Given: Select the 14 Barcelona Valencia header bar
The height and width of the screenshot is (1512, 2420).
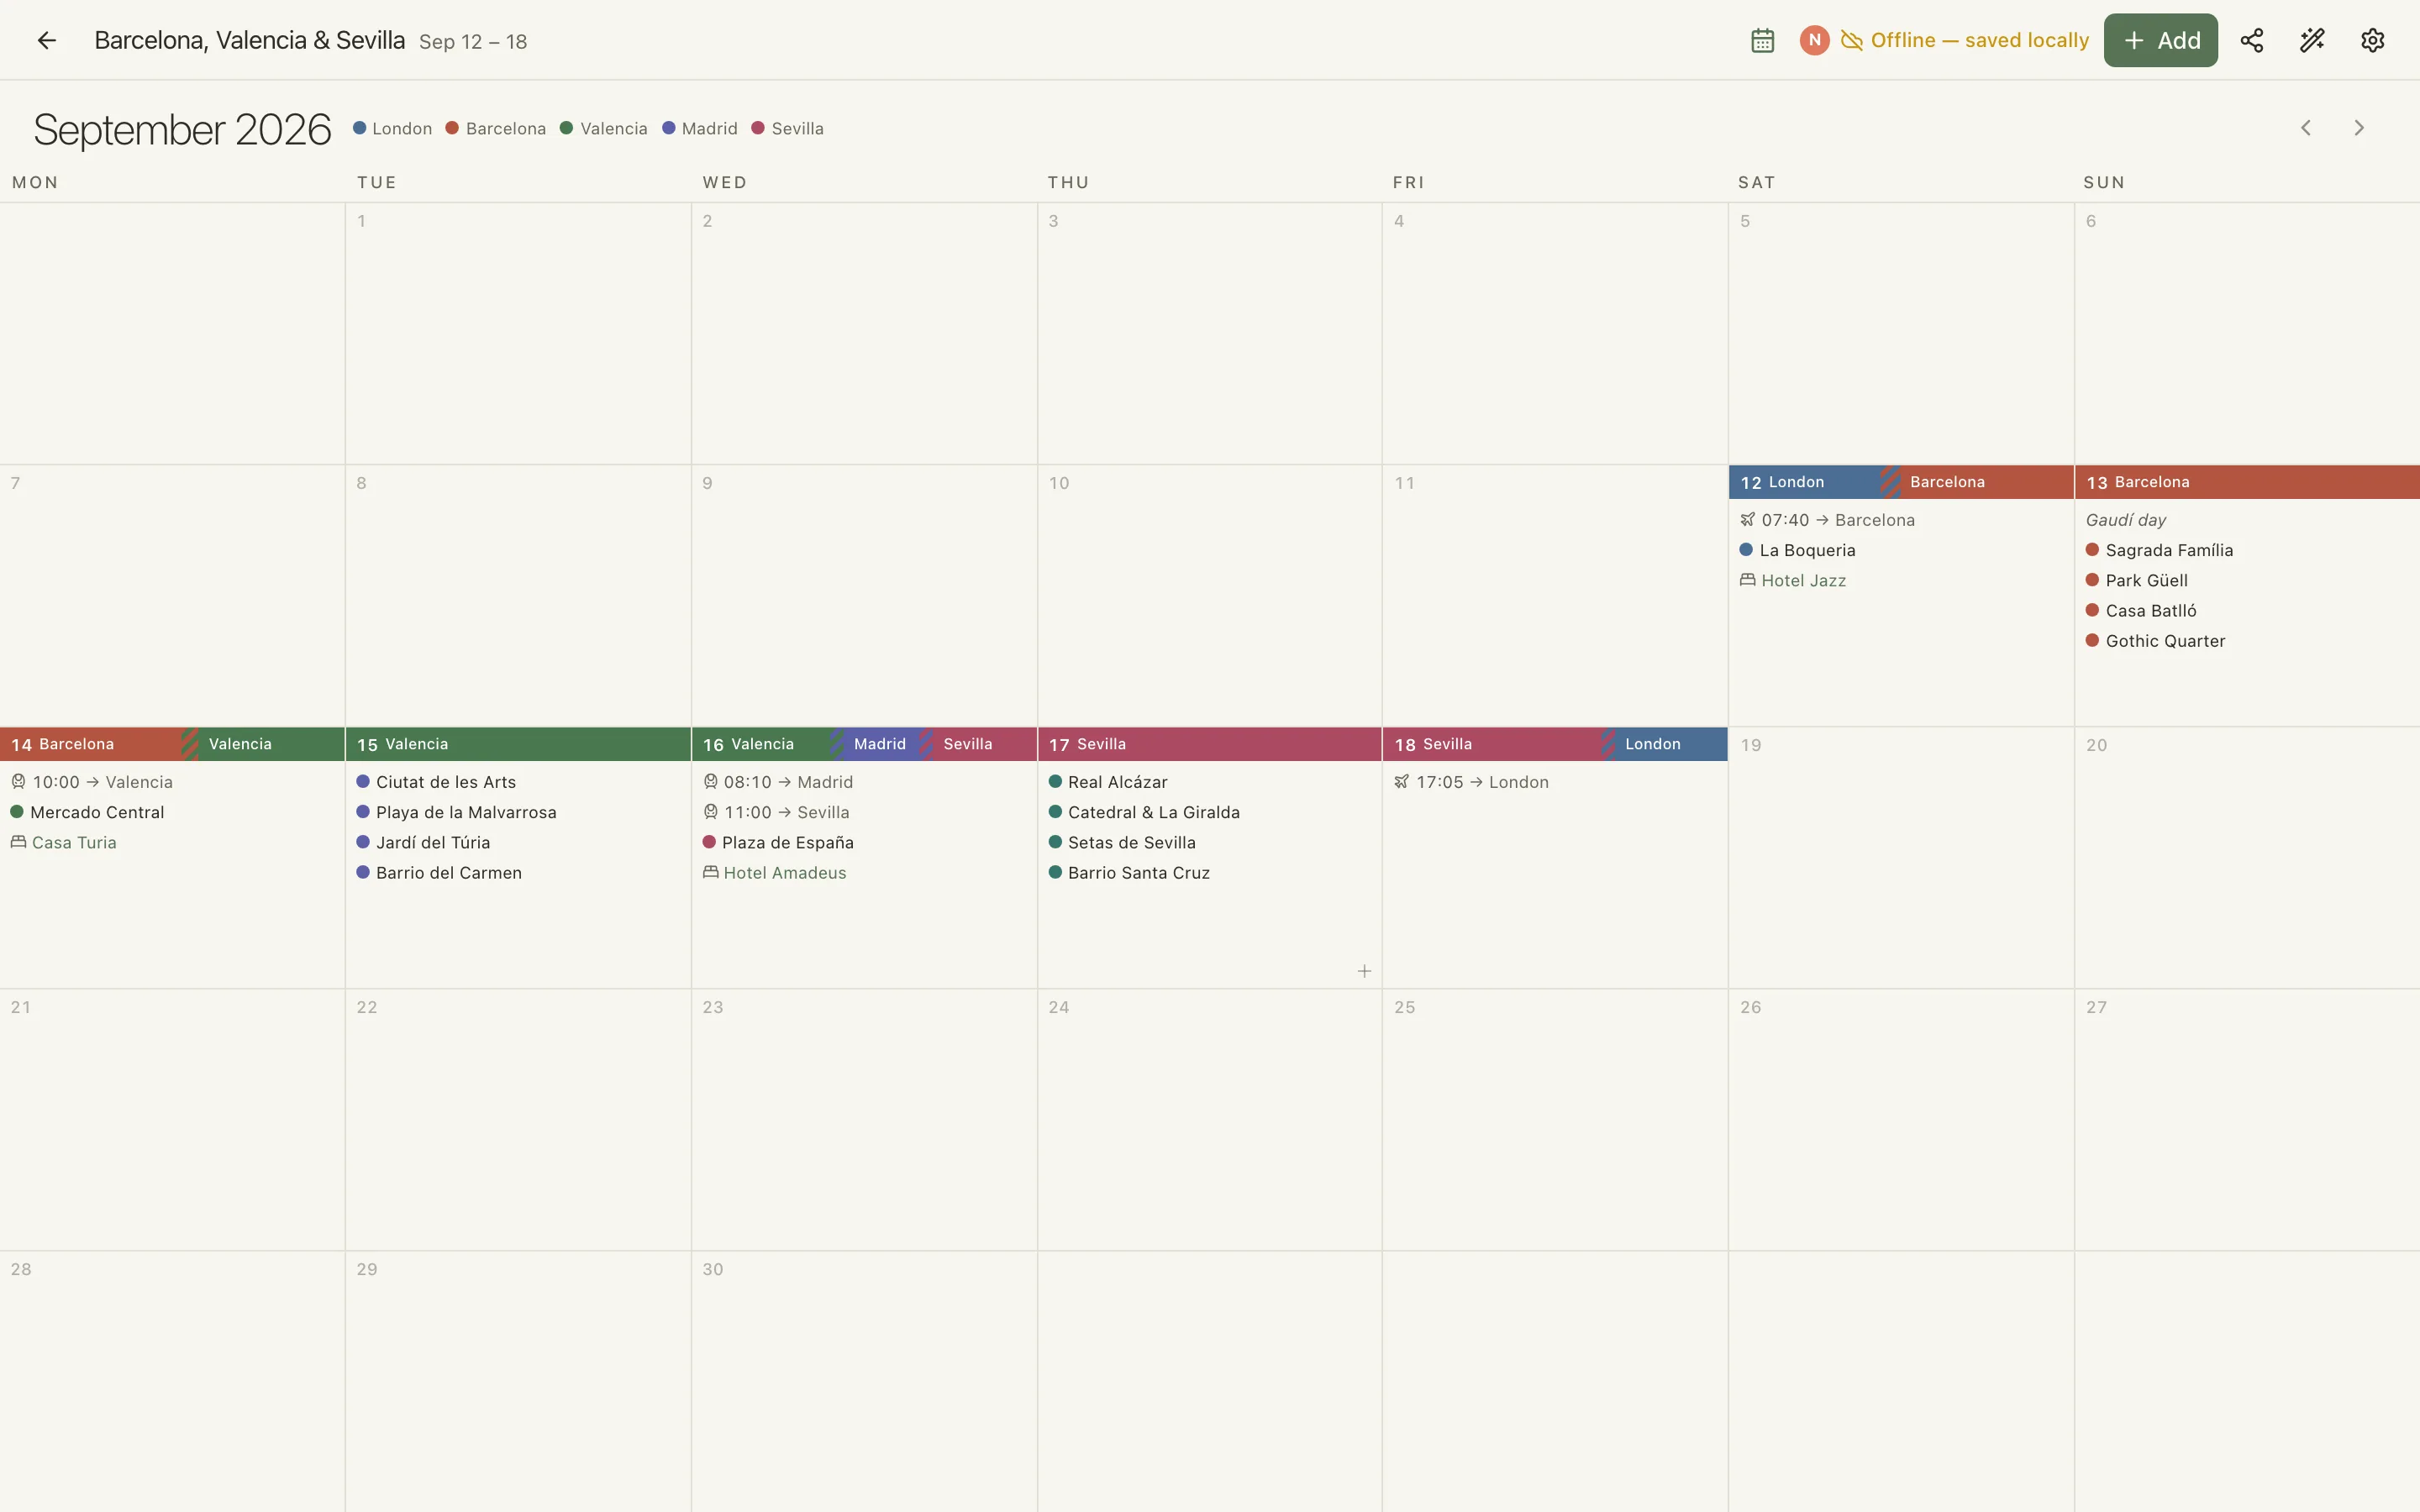Looking at the screenshot, I should point(172,744).
